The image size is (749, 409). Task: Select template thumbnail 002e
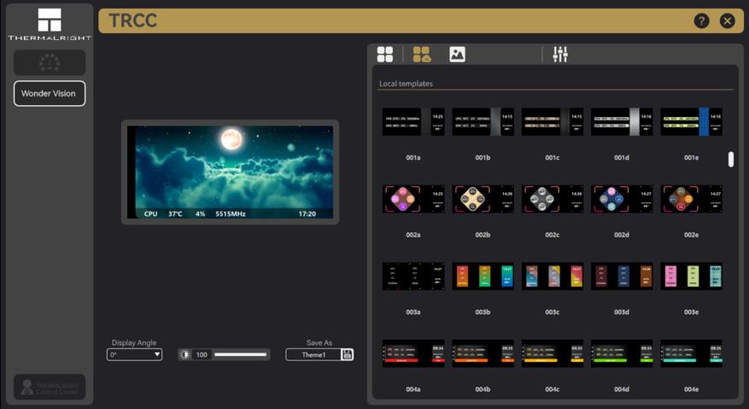pos(691,199)
